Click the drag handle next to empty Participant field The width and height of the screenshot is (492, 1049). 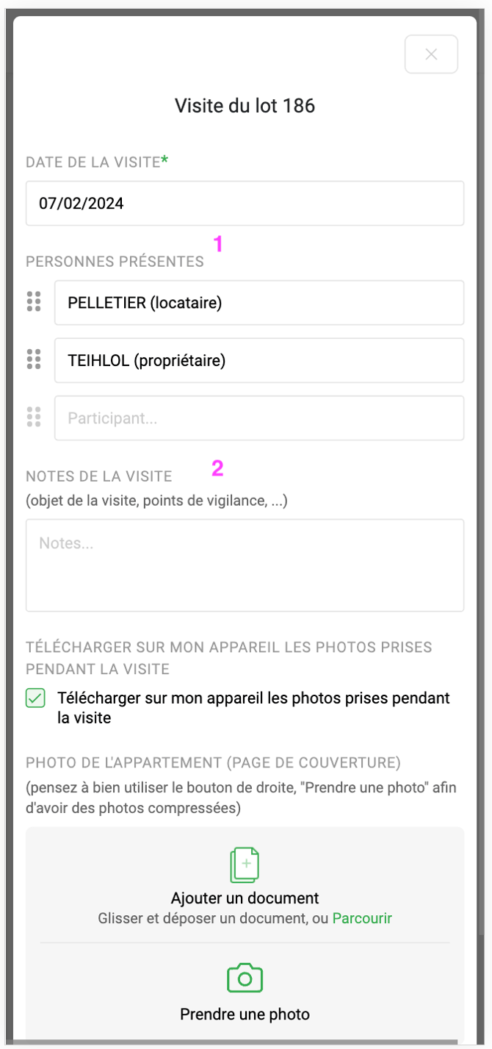(x=34, y=418)
